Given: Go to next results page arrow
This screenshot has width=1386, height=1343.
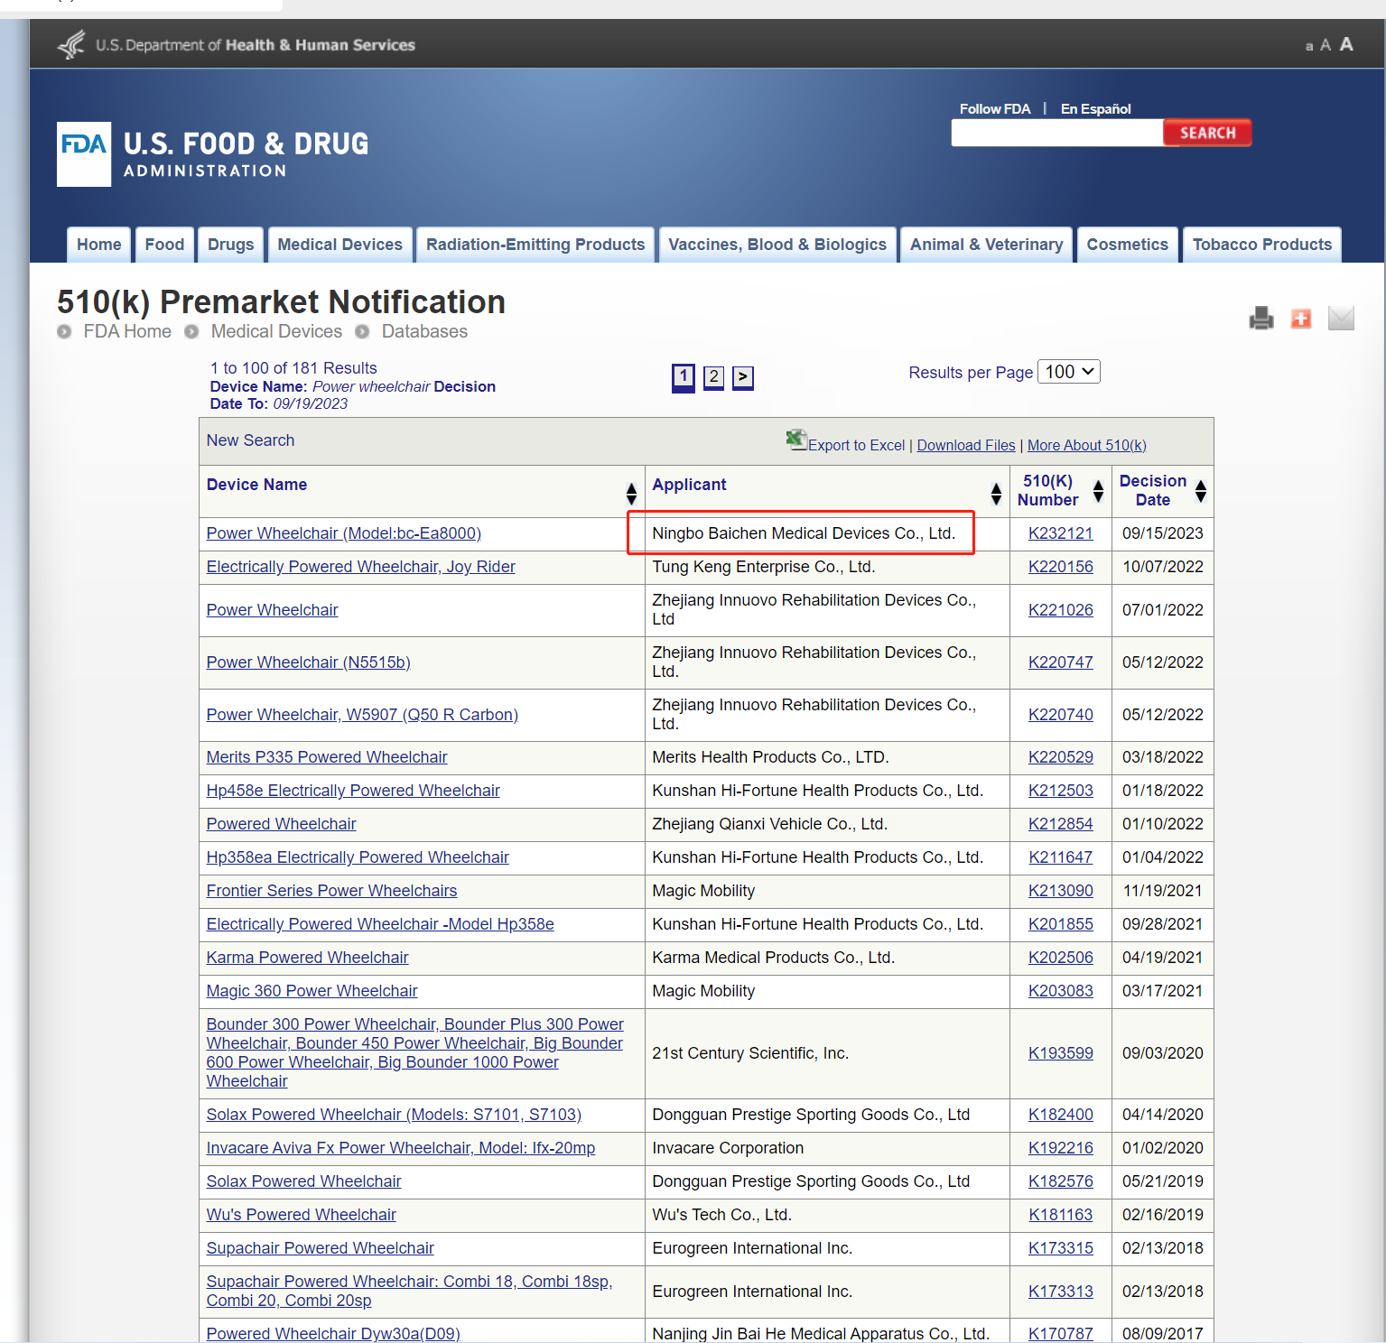Looking at the screenshot, I should 743,377.
